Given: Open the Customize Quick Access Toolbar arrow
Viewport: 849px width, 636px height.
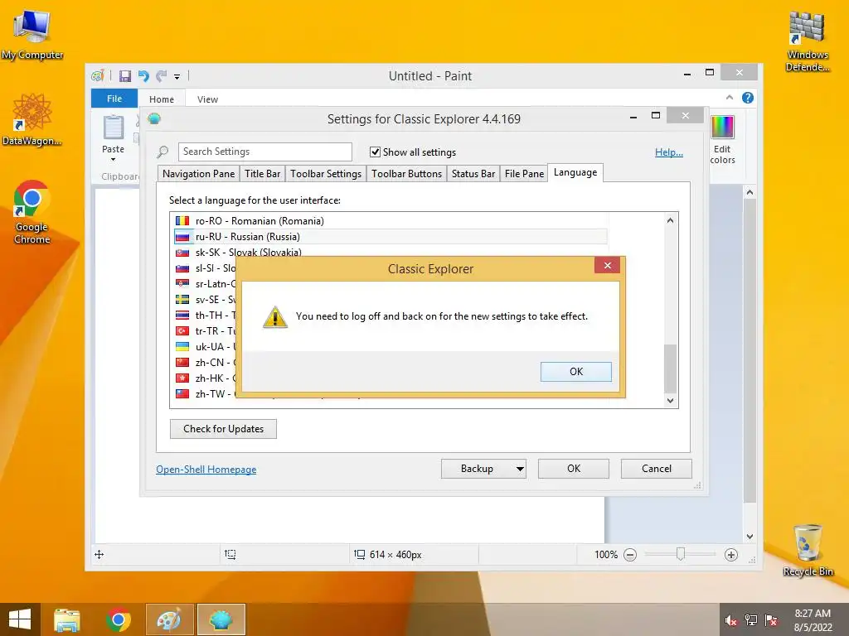Looking at the screenshot, I should coord(177,77).
